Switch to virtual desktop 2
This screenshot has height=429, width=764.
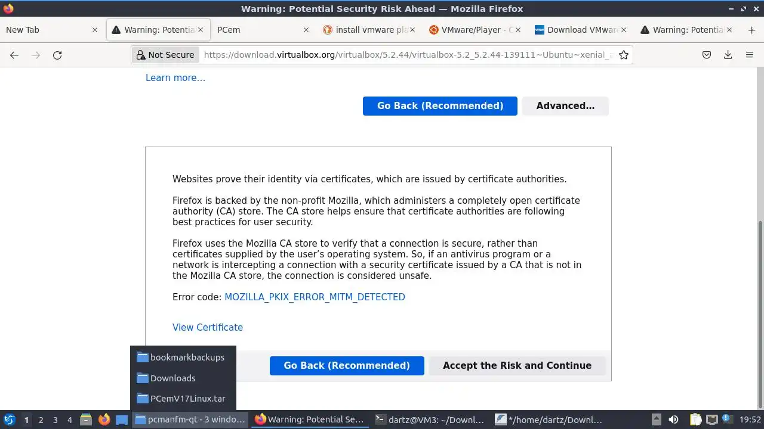[41, 419]
